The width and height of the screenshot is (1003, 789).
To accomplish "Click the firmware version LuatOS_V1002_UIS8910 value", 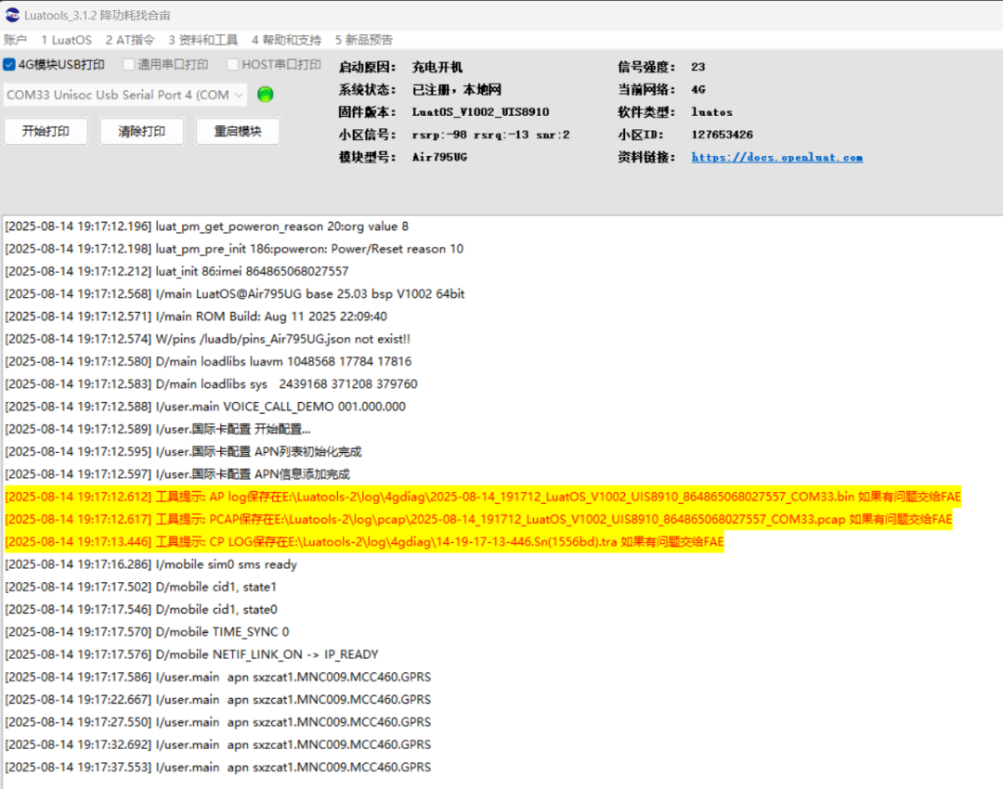I will point(480,112).
